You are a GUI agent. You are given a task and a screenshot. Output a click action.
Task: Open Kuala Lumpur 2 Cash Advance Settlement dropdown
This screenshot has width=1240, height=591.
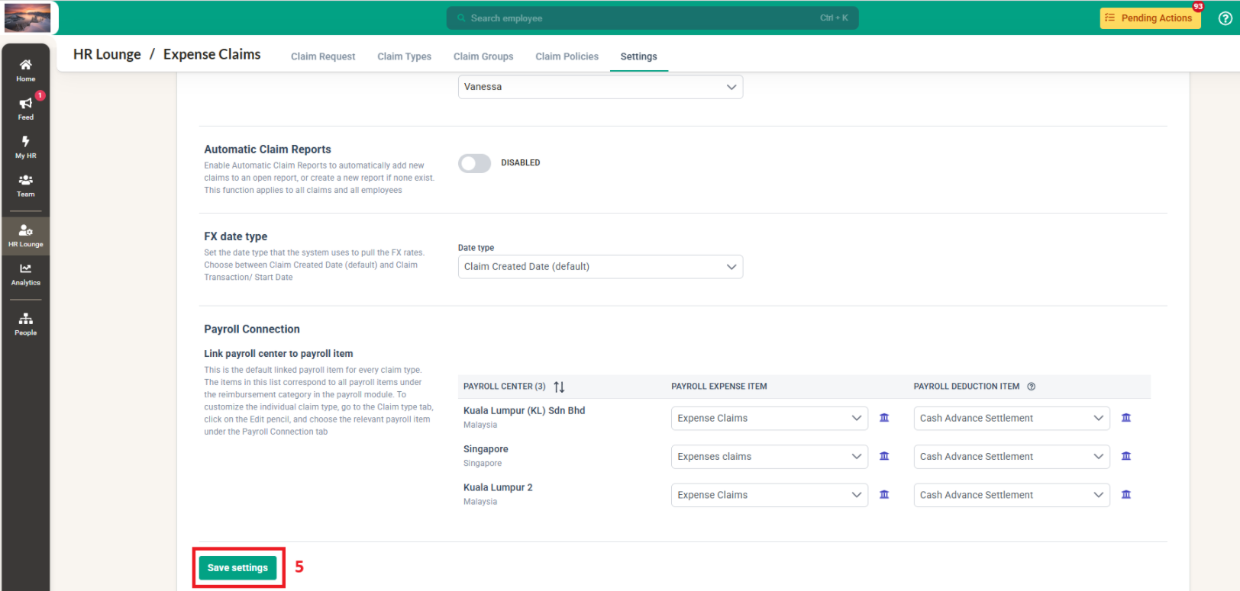(x=1012, y=495)
